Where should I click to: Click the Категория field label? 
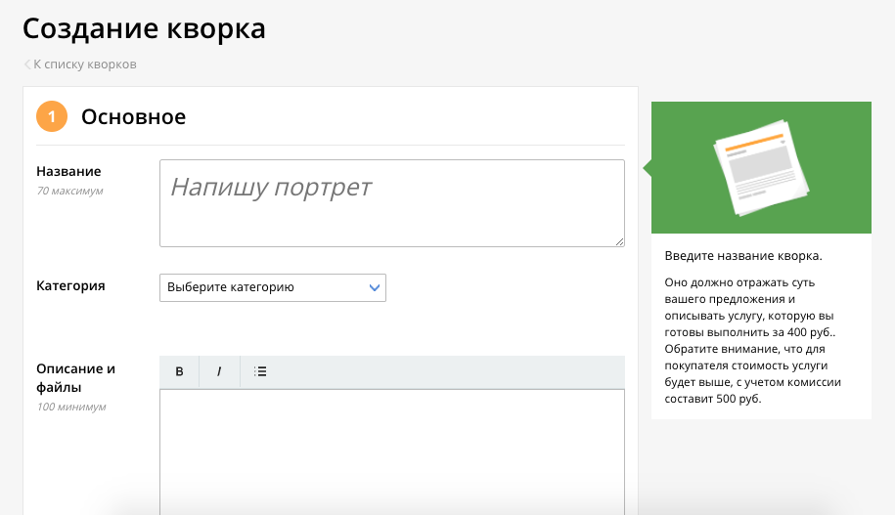(70, 285)
